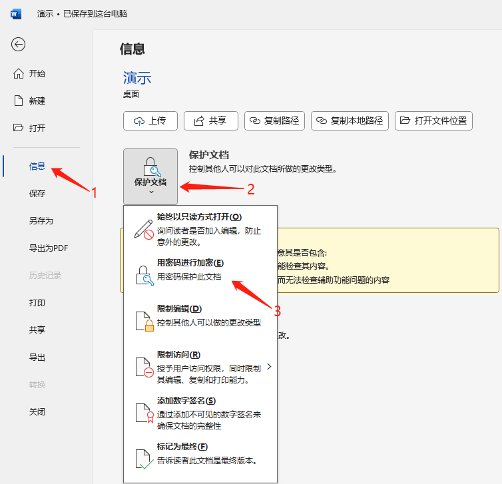Choose 用密码进行加密(E) menu entry
This screenshot has height=484, width=502.
200,275
